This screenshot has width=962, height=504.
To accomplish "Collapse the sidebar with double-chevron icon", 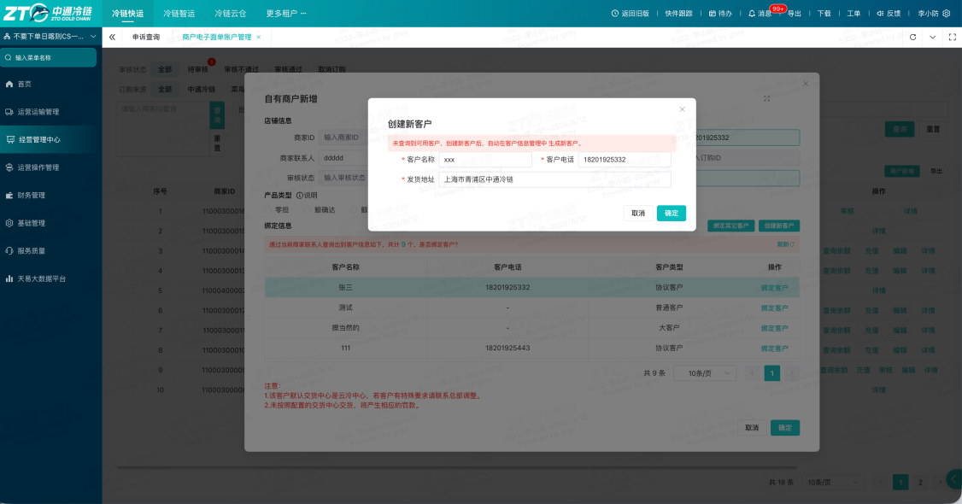I will point(112,37).
